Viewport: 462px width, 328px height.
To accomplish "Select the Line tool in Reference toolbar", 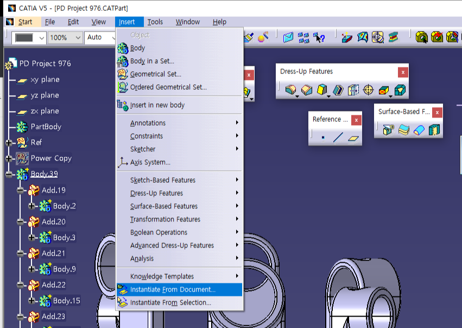I will (338, 137).
